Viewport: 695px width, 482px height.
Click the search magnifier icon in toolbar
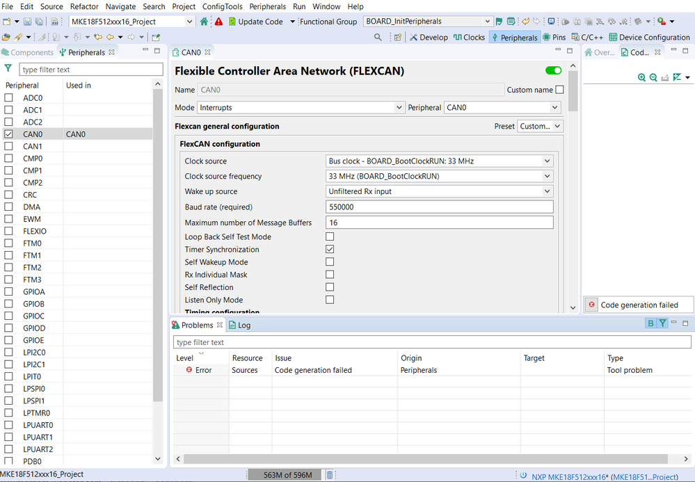click(x=378, y=37)
